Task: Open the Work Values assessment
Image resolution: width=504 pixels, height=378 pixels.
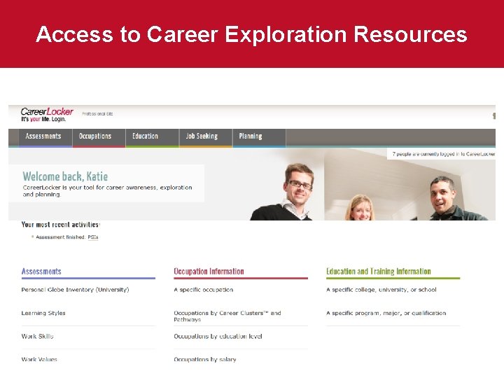Action: [x=39, y=359]
